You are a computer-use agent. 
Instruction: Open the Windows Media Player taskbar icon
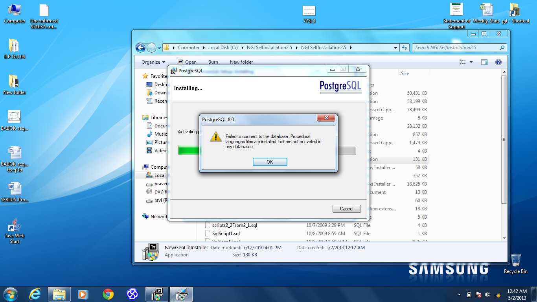(83, 294)
